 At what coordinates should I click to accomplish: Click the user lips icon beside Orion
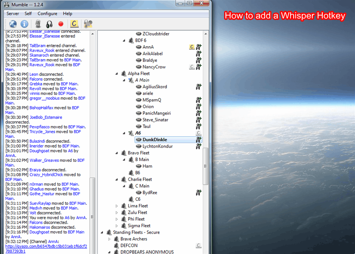(138, 106)
